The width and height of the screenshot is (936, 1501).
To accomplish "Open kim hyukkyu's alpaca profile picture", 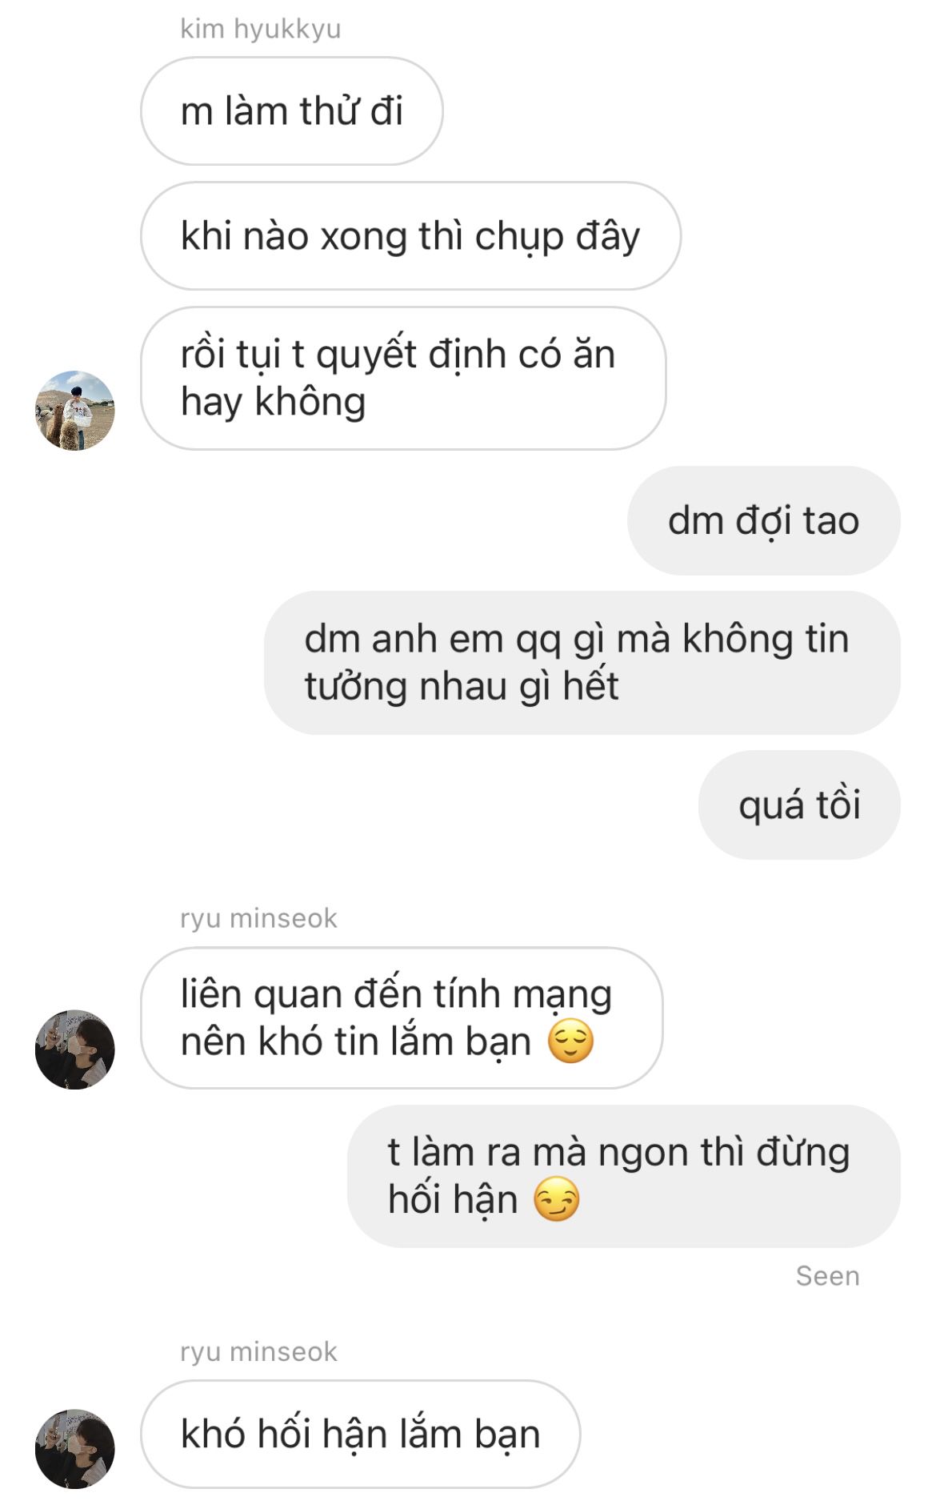I will pos(74,410).
